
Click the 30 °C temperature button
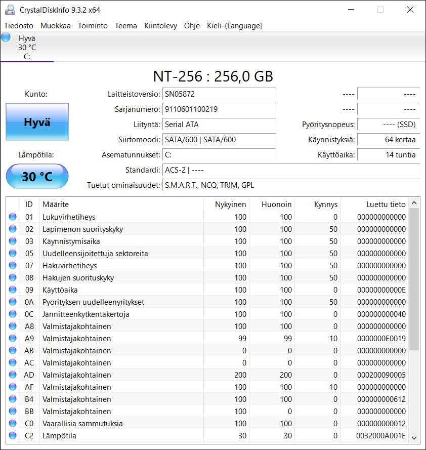[x=37, y=177]
